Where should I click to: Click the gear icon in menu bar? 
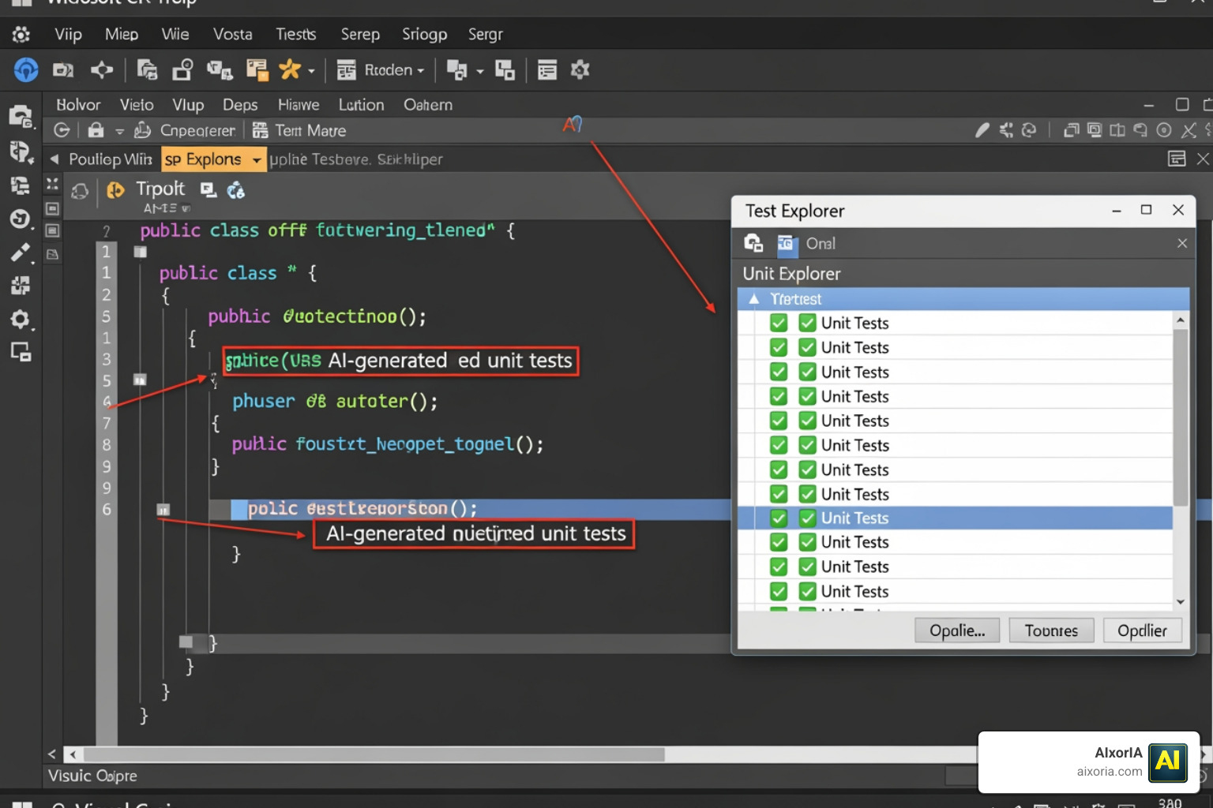click(21, 35)
